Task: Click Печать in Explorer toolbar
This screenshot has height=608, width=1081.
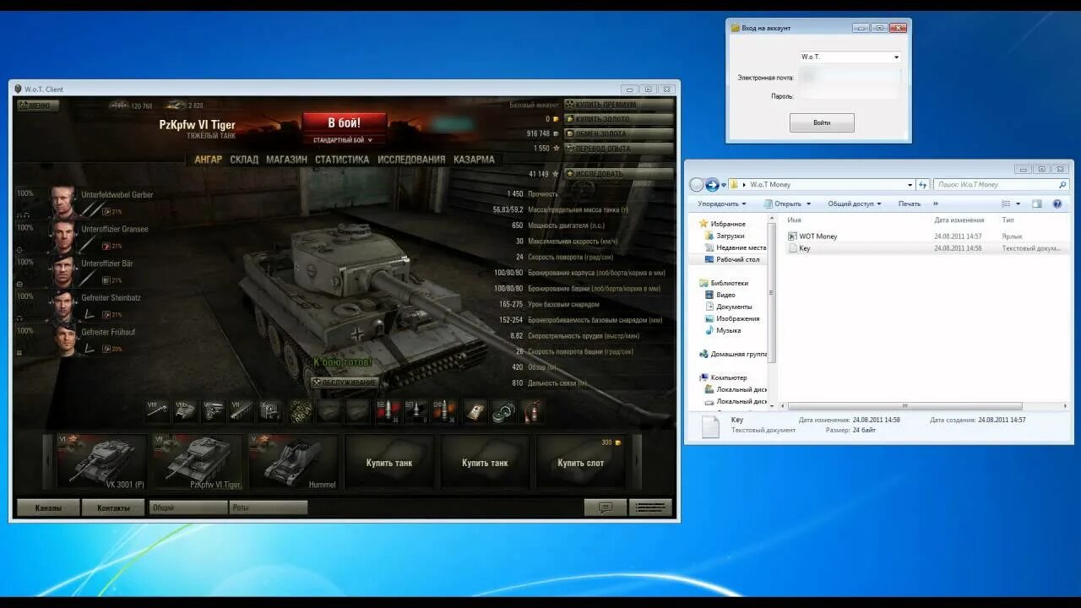Action: click(x=910, y=204)
